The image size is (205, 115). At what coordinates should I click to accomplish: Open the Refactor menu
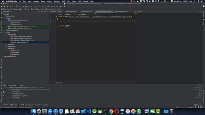pos(57,1)
